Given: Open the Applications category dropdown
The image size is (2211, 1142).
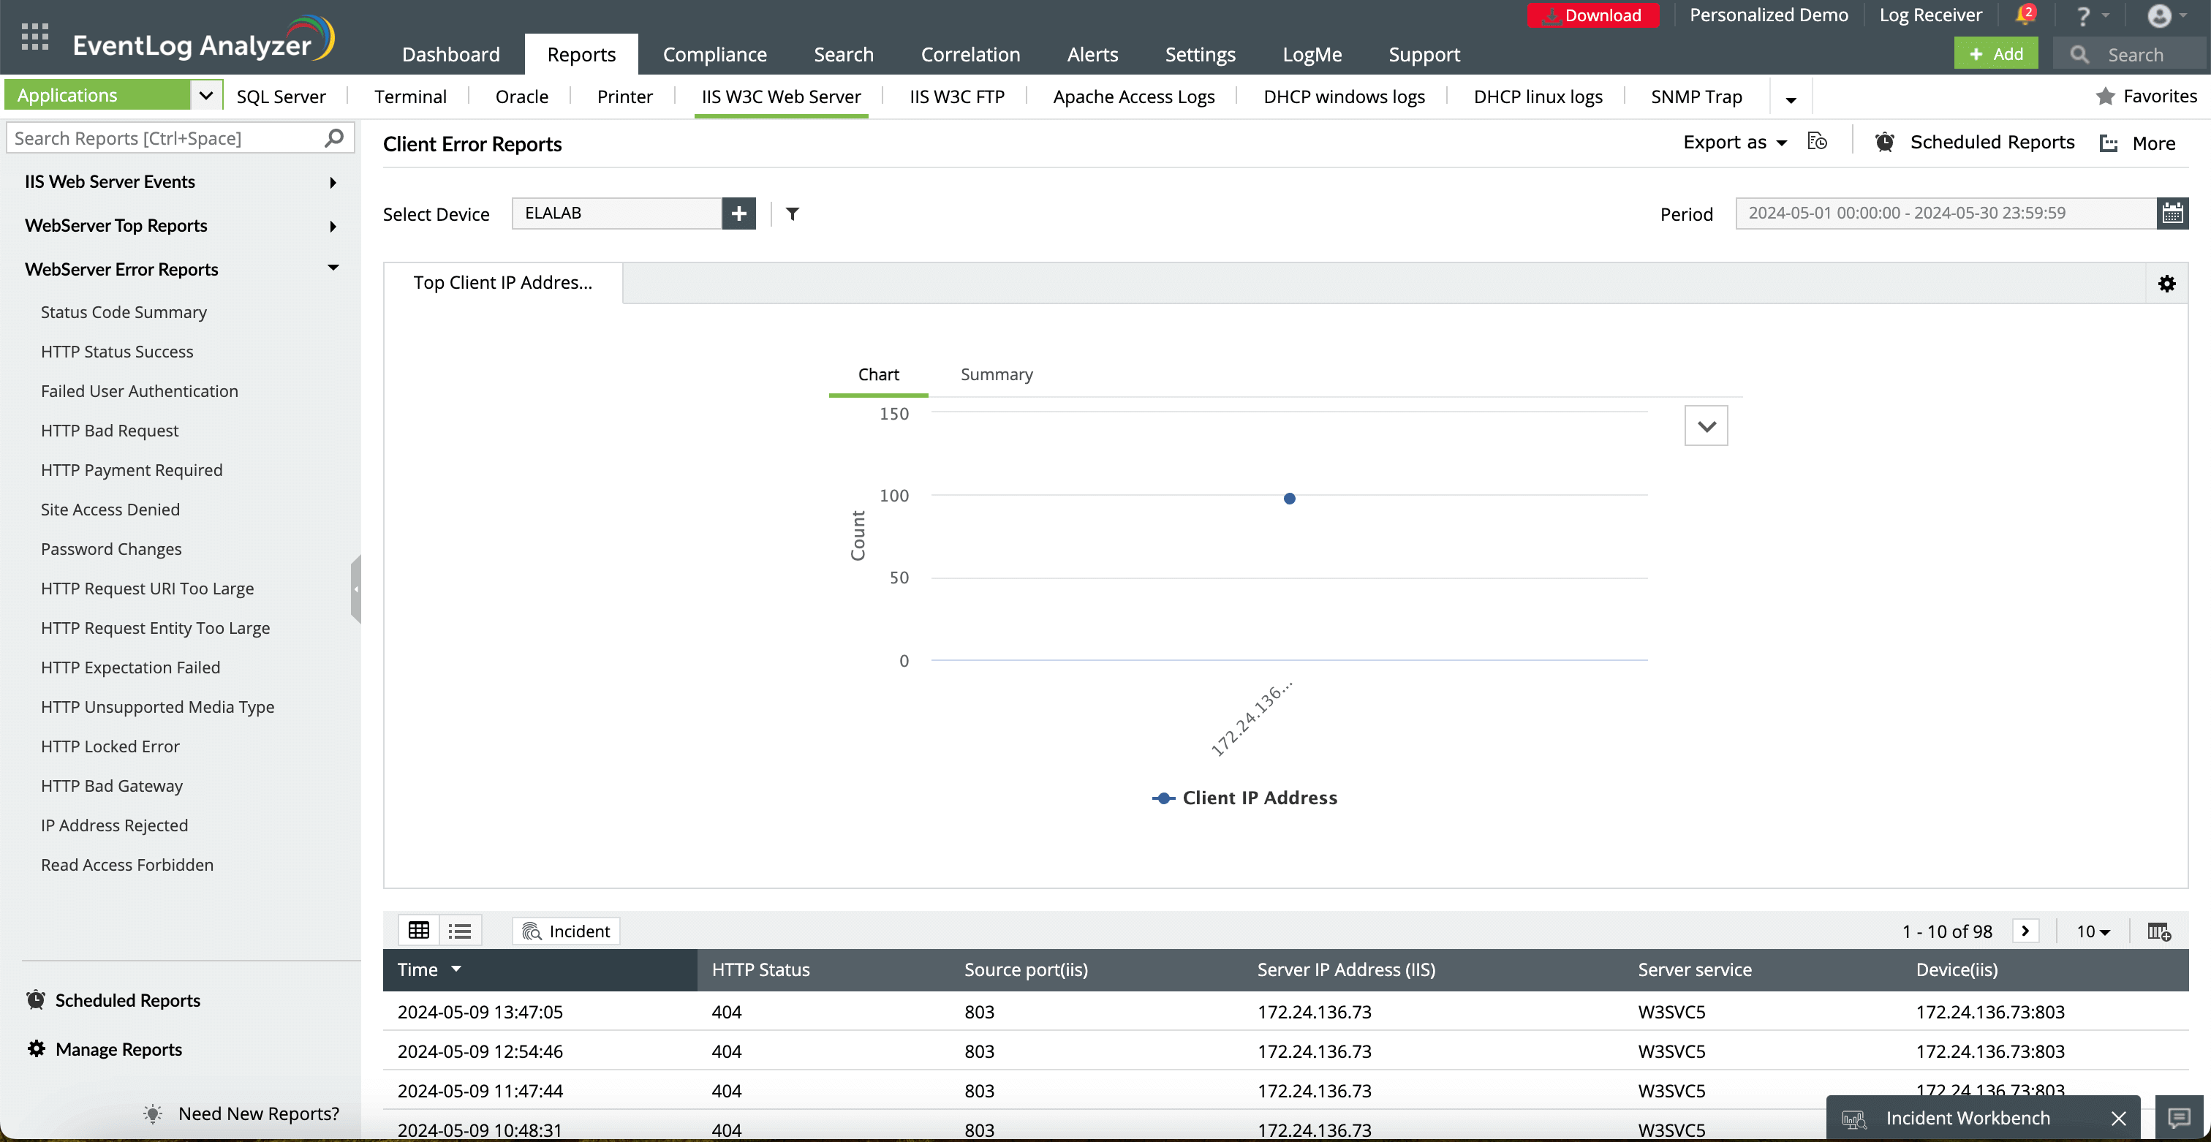Looking at the screenshot, I should [205, 95].
